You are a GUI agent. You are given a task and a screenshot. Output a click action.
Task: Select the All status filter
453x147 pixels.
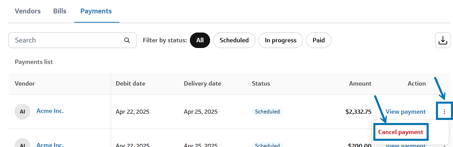tap(200, 40)
